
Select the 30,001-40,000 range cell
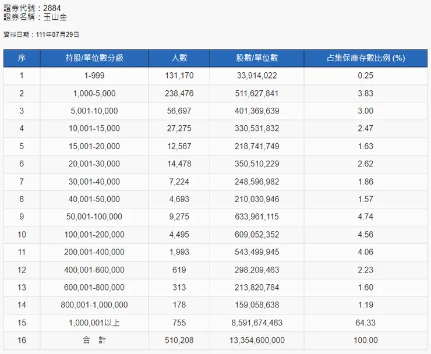pyautogui.click(x=94, y=182)
